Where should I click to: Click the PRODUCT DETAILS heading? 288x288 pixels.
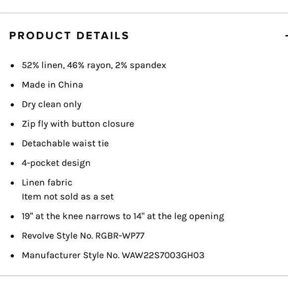click(69, 35)
